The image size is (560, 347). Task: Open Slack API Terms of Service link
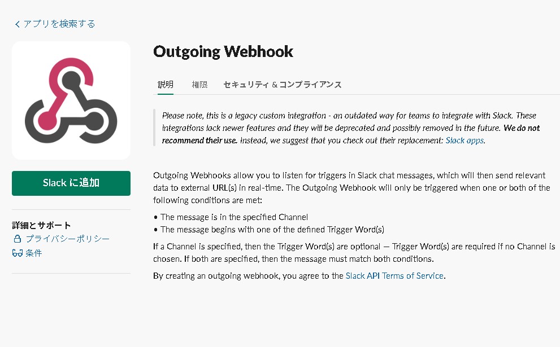pos(394,276)
